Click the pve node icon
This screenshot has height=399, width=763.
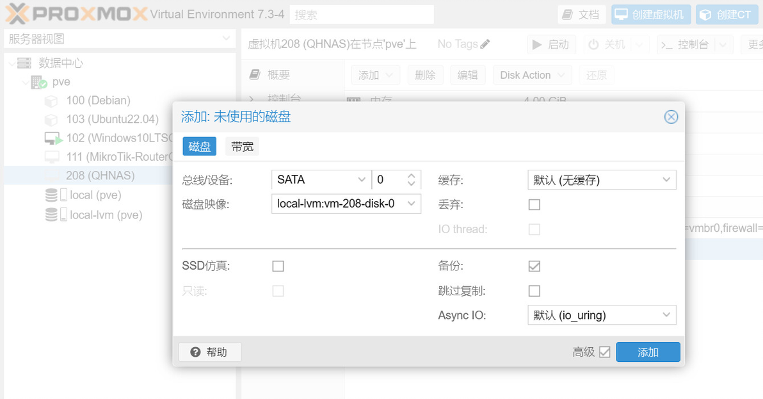[x=38, y=82]
